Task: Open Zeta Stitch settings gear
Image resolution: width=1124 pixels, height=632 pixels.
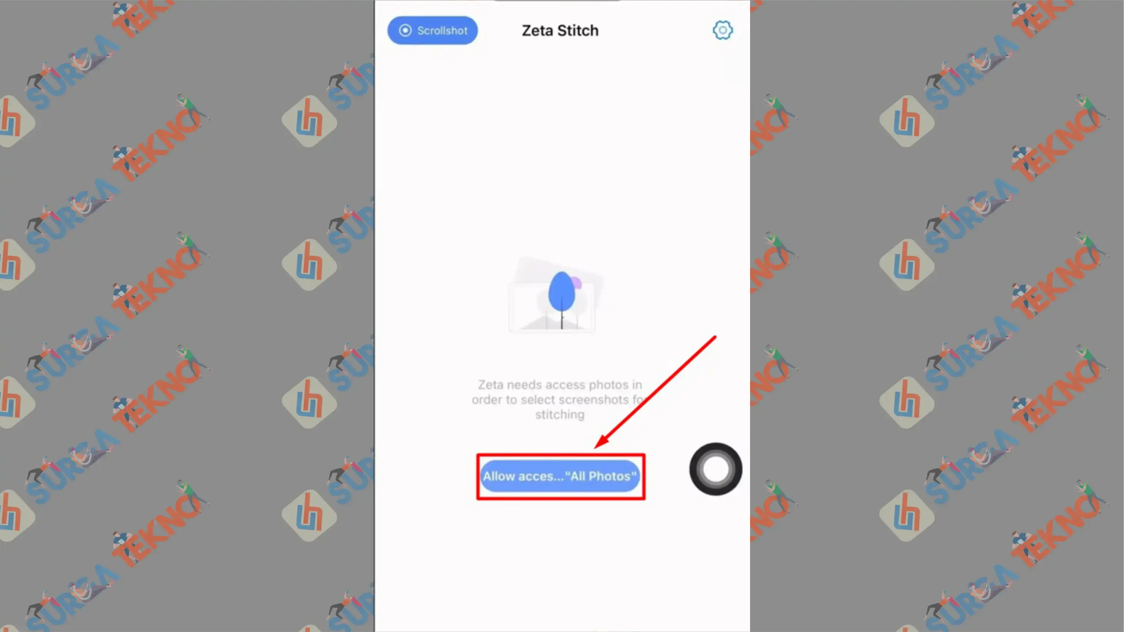Action: [722, 30]
